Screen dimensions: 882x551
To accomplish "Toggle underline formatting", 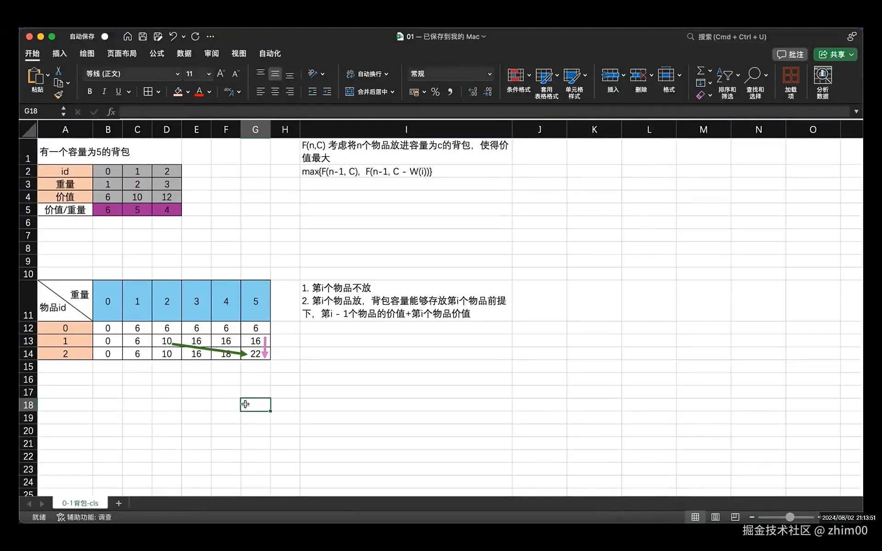I will [x=118, y=91].
